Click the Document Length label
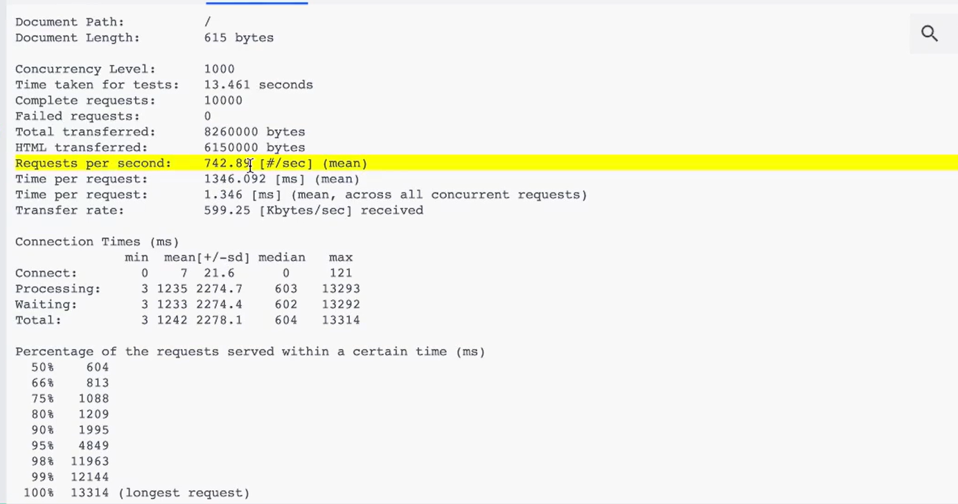 click(77, 38)
